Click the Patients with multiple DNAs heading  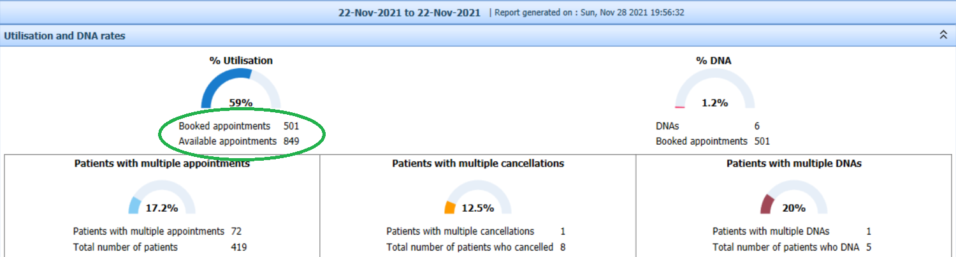click(x=794, y=163)
